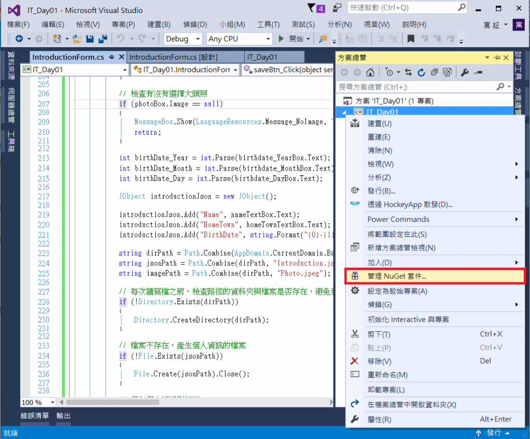
Task: Select 設定為啟始專案(A) menu item
Action: [x=435, y=291]
